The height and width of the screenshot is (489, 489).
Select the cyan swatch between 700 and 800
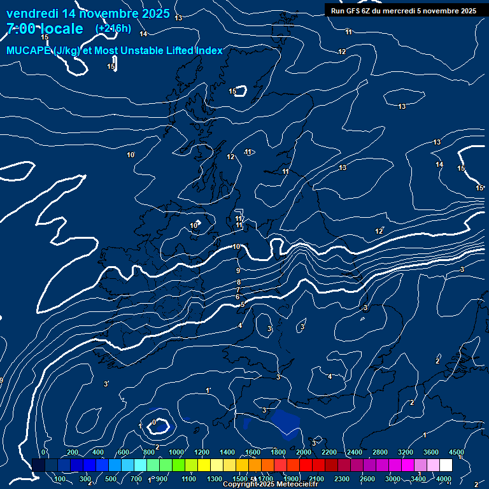click(140, 465)
